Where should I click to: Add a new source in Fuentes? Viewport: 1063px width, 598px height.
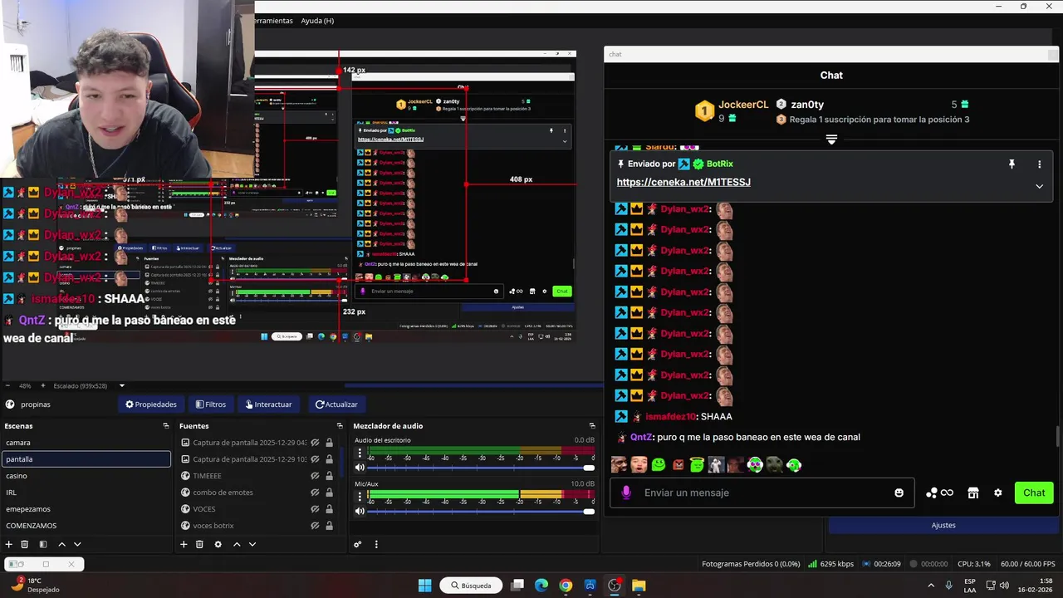coord(184,544)
